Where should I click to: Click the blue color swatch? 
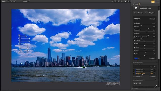(x=136, y=58)
